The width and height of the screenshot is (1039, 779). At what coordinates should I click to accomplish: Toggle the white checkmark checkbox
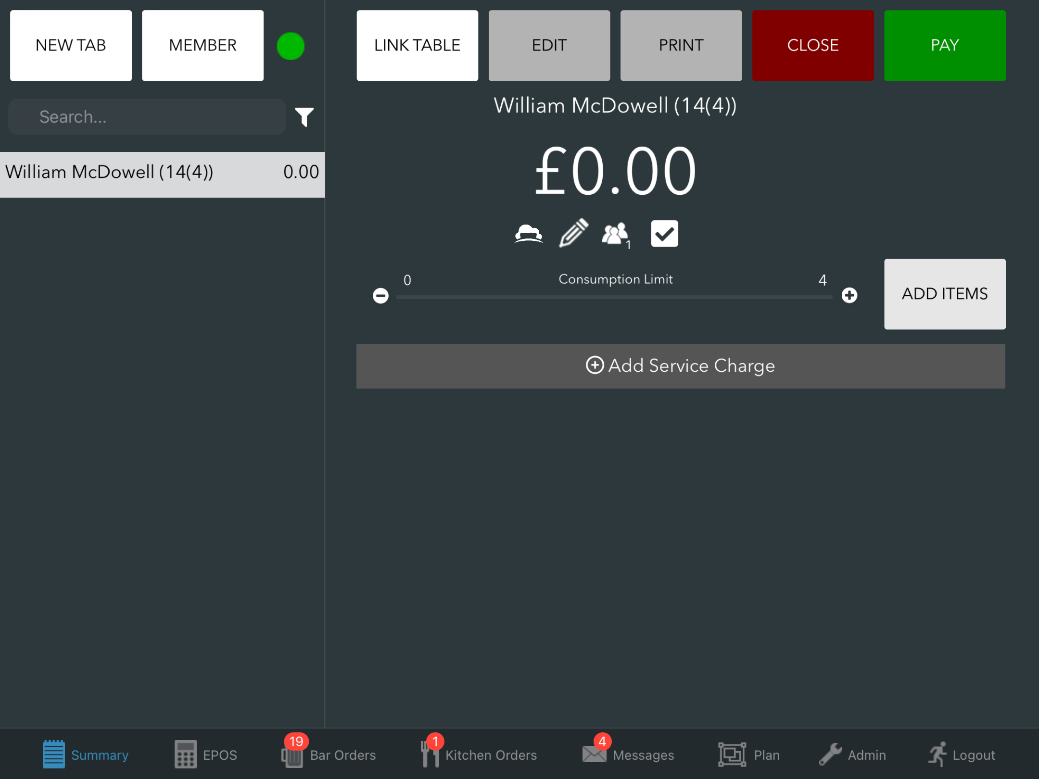pyautogui.click(x=664, y=234)
